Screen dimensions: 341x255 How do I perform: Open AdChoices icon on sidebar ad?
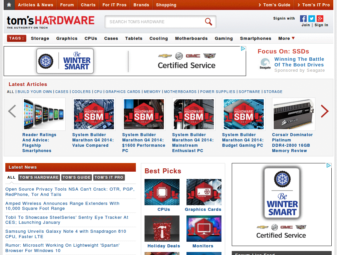329,166
